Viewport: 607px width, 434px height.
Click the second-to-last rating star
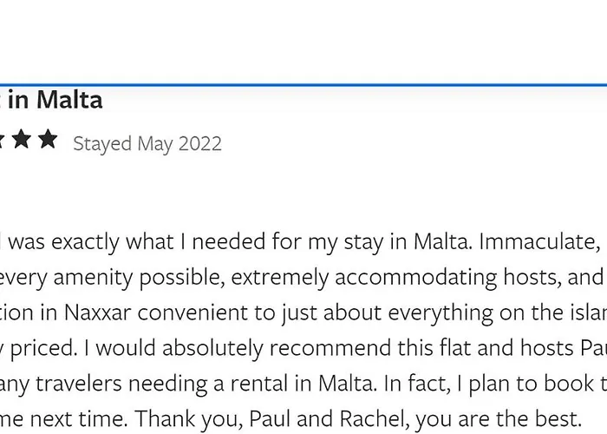(x=22, y=140)
